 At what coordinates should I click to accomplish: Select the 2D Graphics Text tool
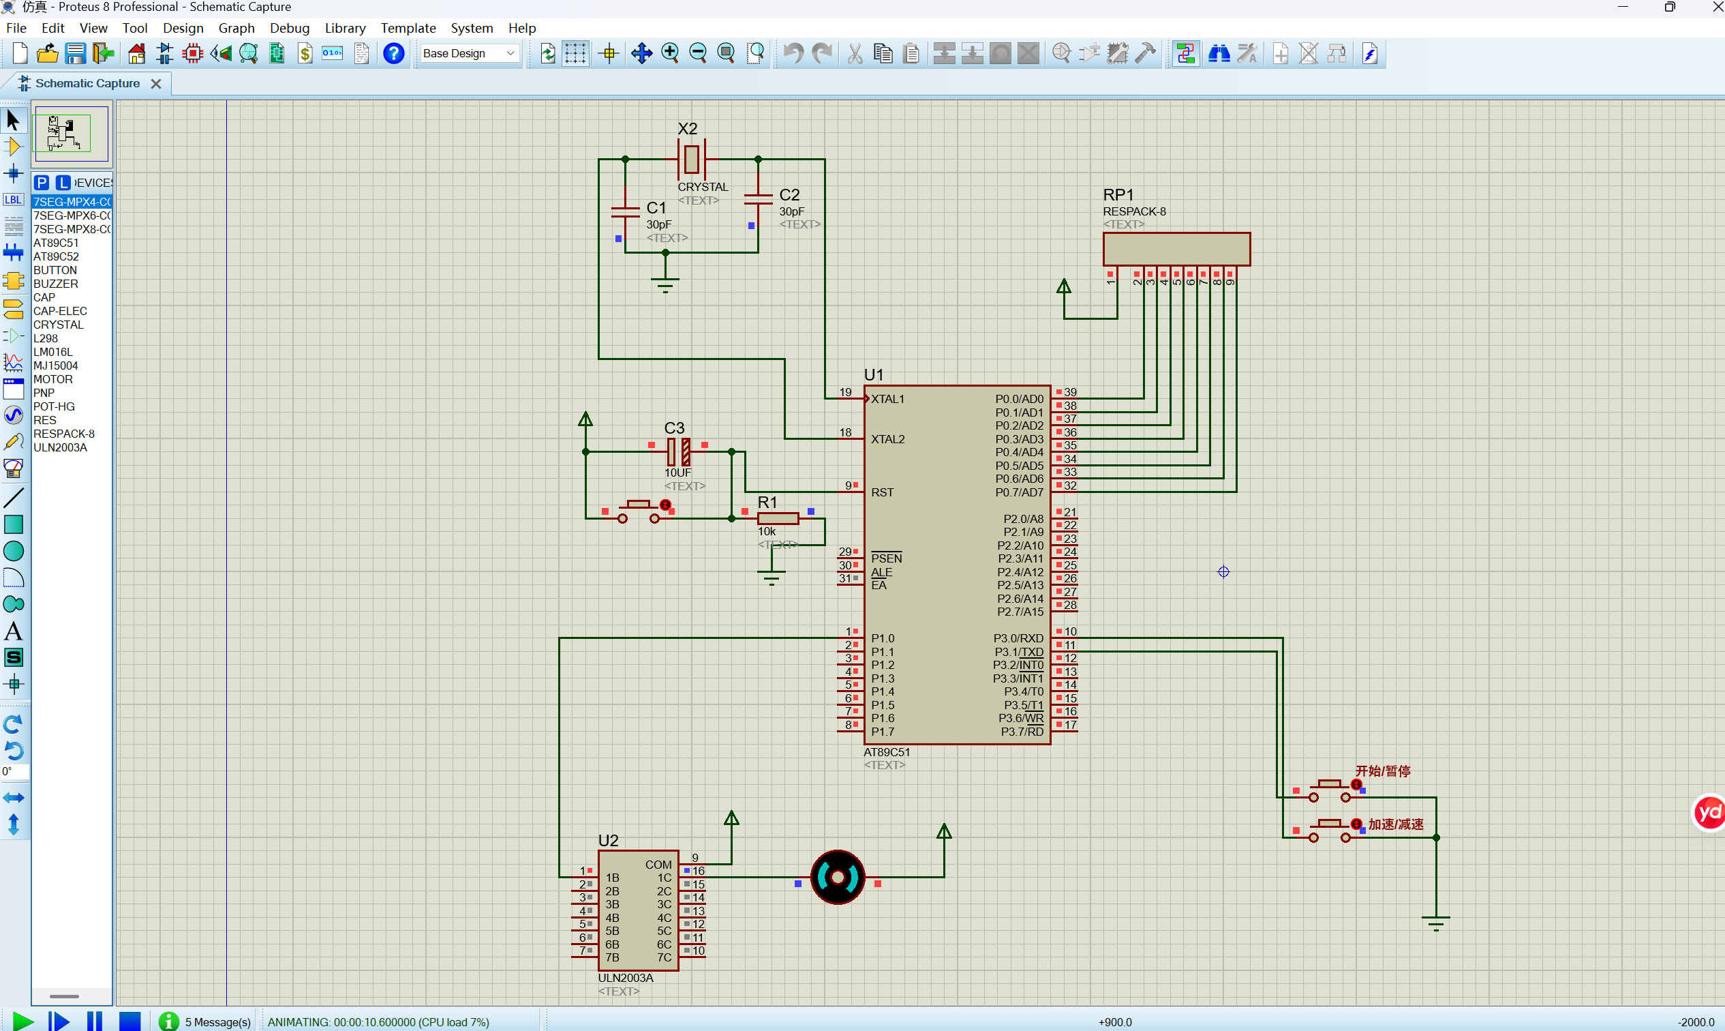tap(13, 631)
